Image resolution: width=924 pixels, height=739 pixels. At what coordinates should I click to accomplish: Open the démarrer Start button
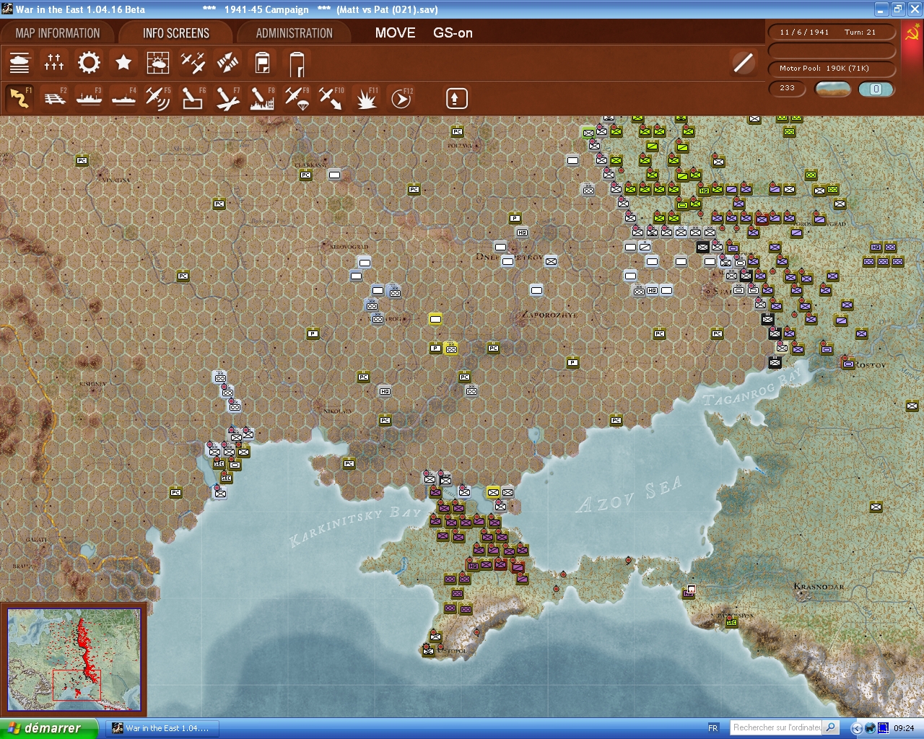48,728
